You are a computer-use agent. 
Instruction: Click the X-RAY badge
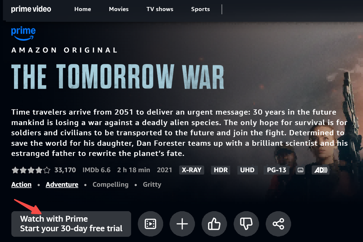191,170
